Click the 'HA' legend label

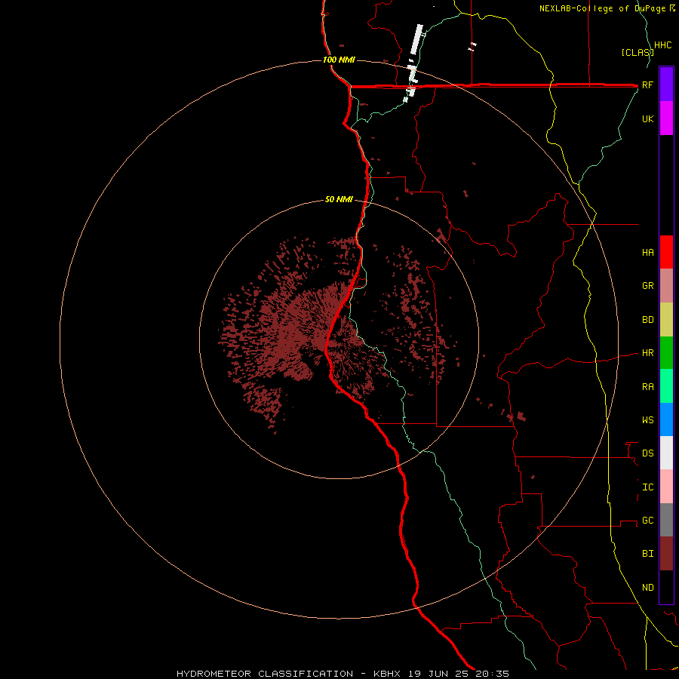tap(647, 252)
